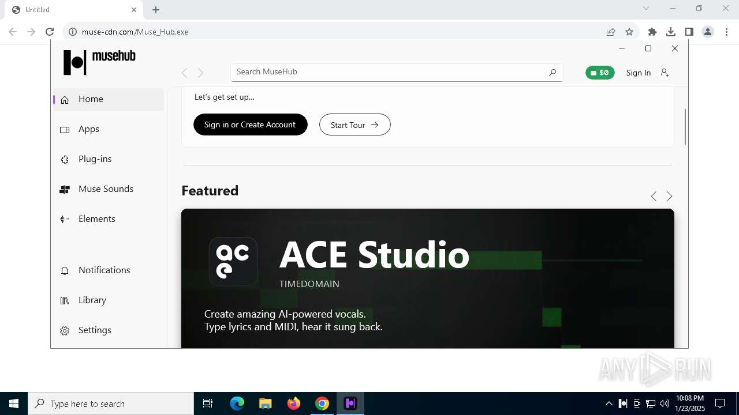Switch to MuseHub on taskbar
Image resolution: width=739 pixels, height=415 pixels.
click(x=350, y=403)
